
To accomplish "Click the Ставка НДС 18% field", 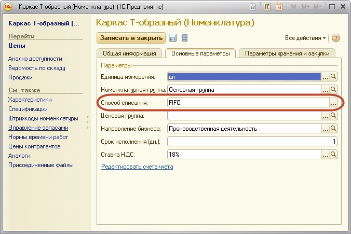I will pyautogui.click(x=244, y=155).
